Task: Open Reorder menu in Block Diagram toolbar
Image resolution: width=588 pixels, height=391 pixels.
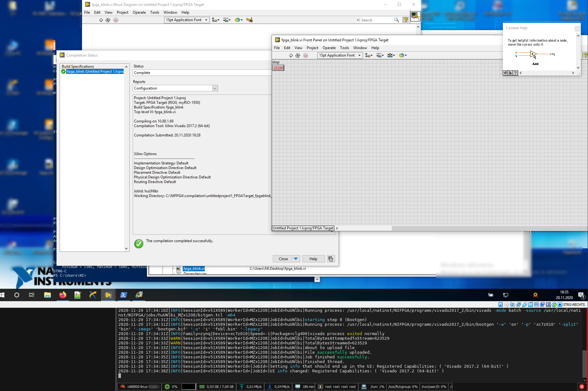Action: 238,20
